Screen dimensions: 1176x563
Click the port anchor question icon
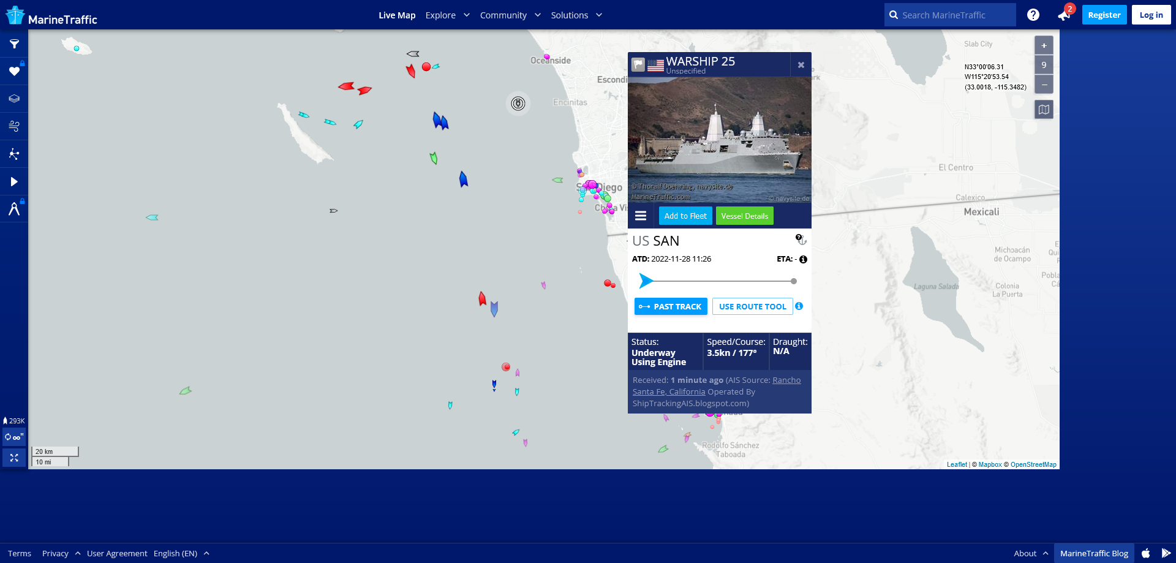tap(801, 240)
